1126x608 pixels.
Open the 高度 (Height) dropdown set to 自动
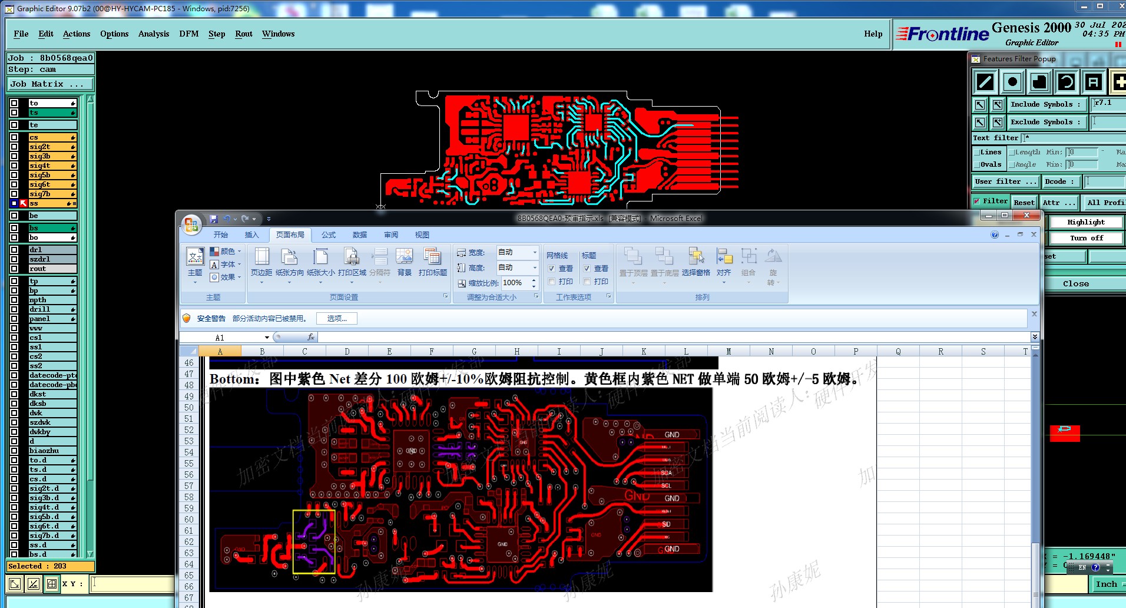point(535,267)
